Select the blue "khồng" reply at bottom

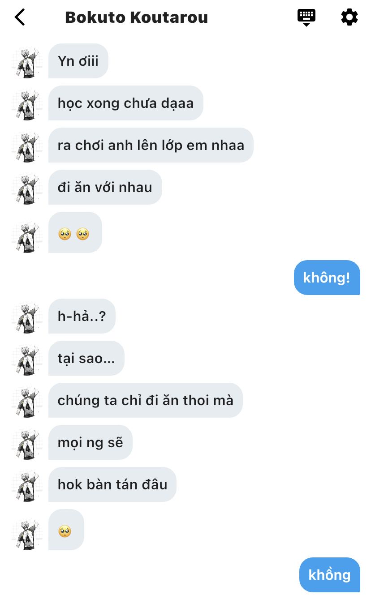click(330, 575)
